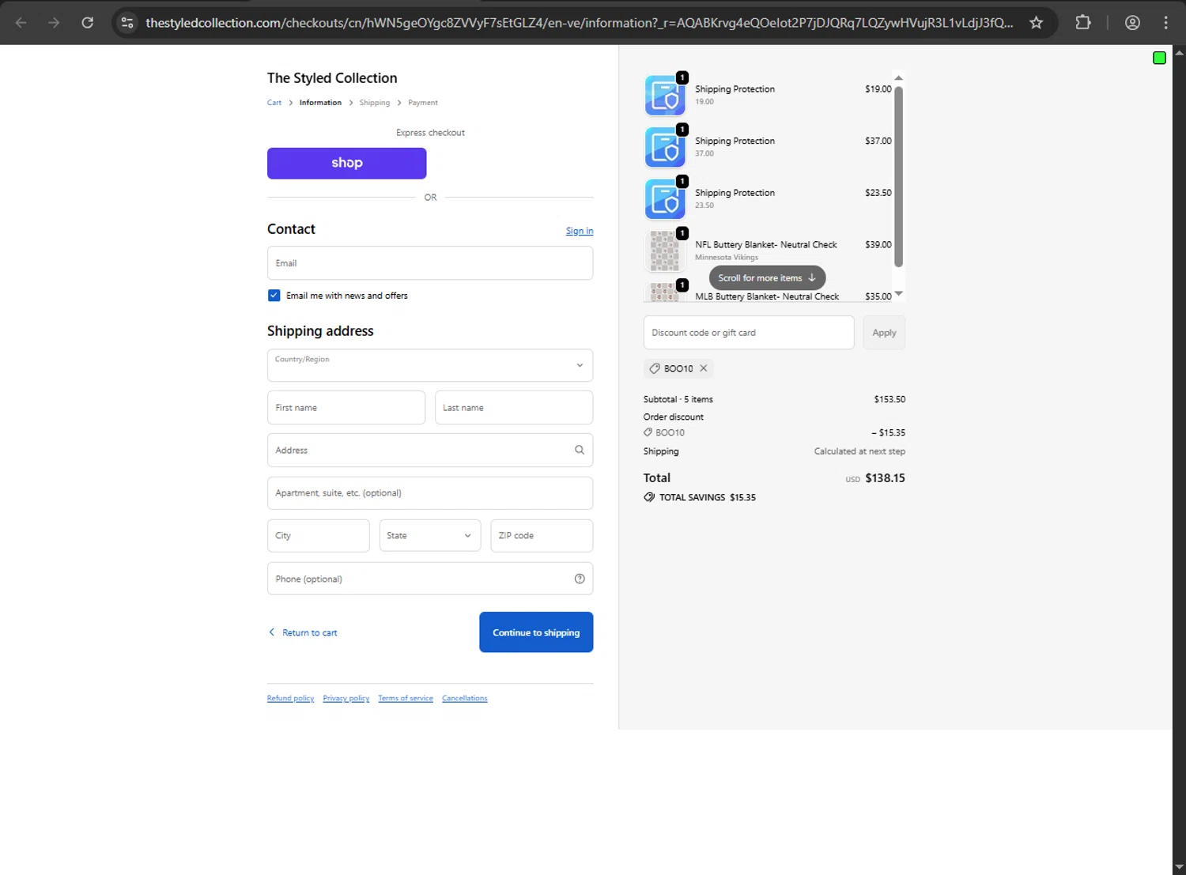
Task: Select the Shipping breadcrumb step
Action: tap(374, 103)
